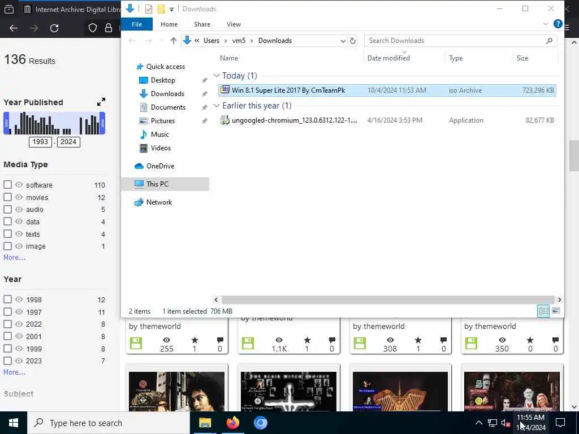Click Properties icon in Explorer quick access toolbar
This screenshot has width=579, height=434.
pyautogui.click(x=149, y=9)
